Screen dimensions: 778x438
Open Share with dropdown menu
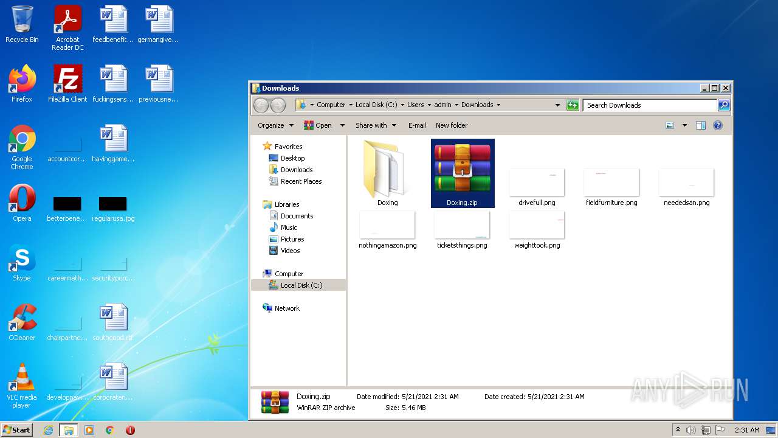click(376, 125)
